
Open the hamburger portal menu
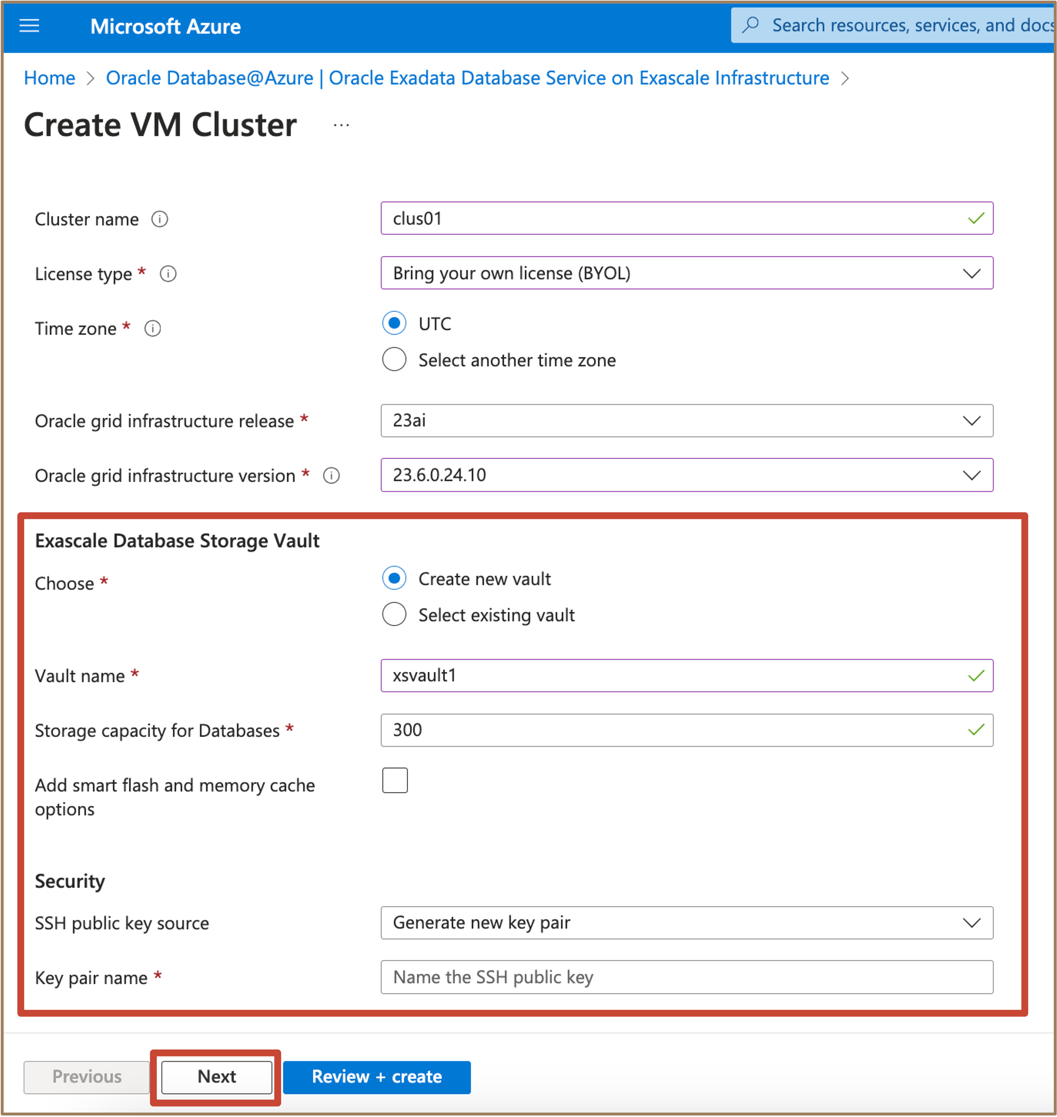click(x=29, y=26)
